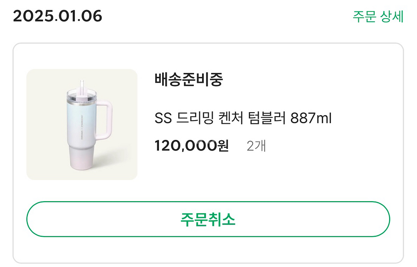Select the SS 드리밍 켄처 텀블러 product name

coord(243,118)
